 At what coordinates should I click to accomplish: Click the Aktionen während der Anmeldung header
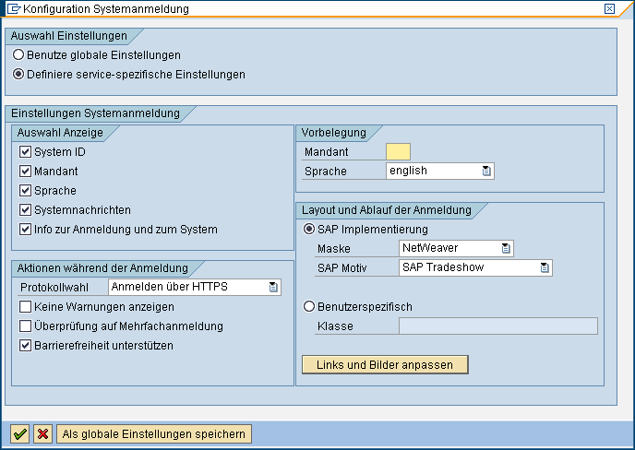pyautogui.click(x=102, y=268)
